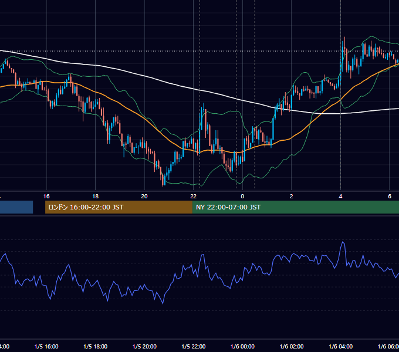Viewport: 399px width, 352px height.
Task: Click the NY 22:00-07:00 JST session bar
Action: [295, 207]
